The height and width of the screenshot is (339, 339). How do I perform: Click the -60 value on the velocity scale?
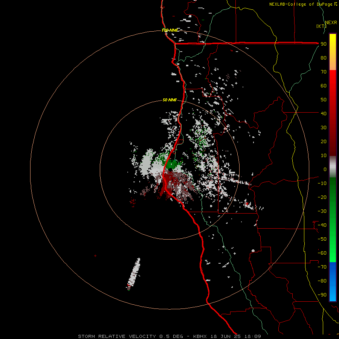point(322,253)
